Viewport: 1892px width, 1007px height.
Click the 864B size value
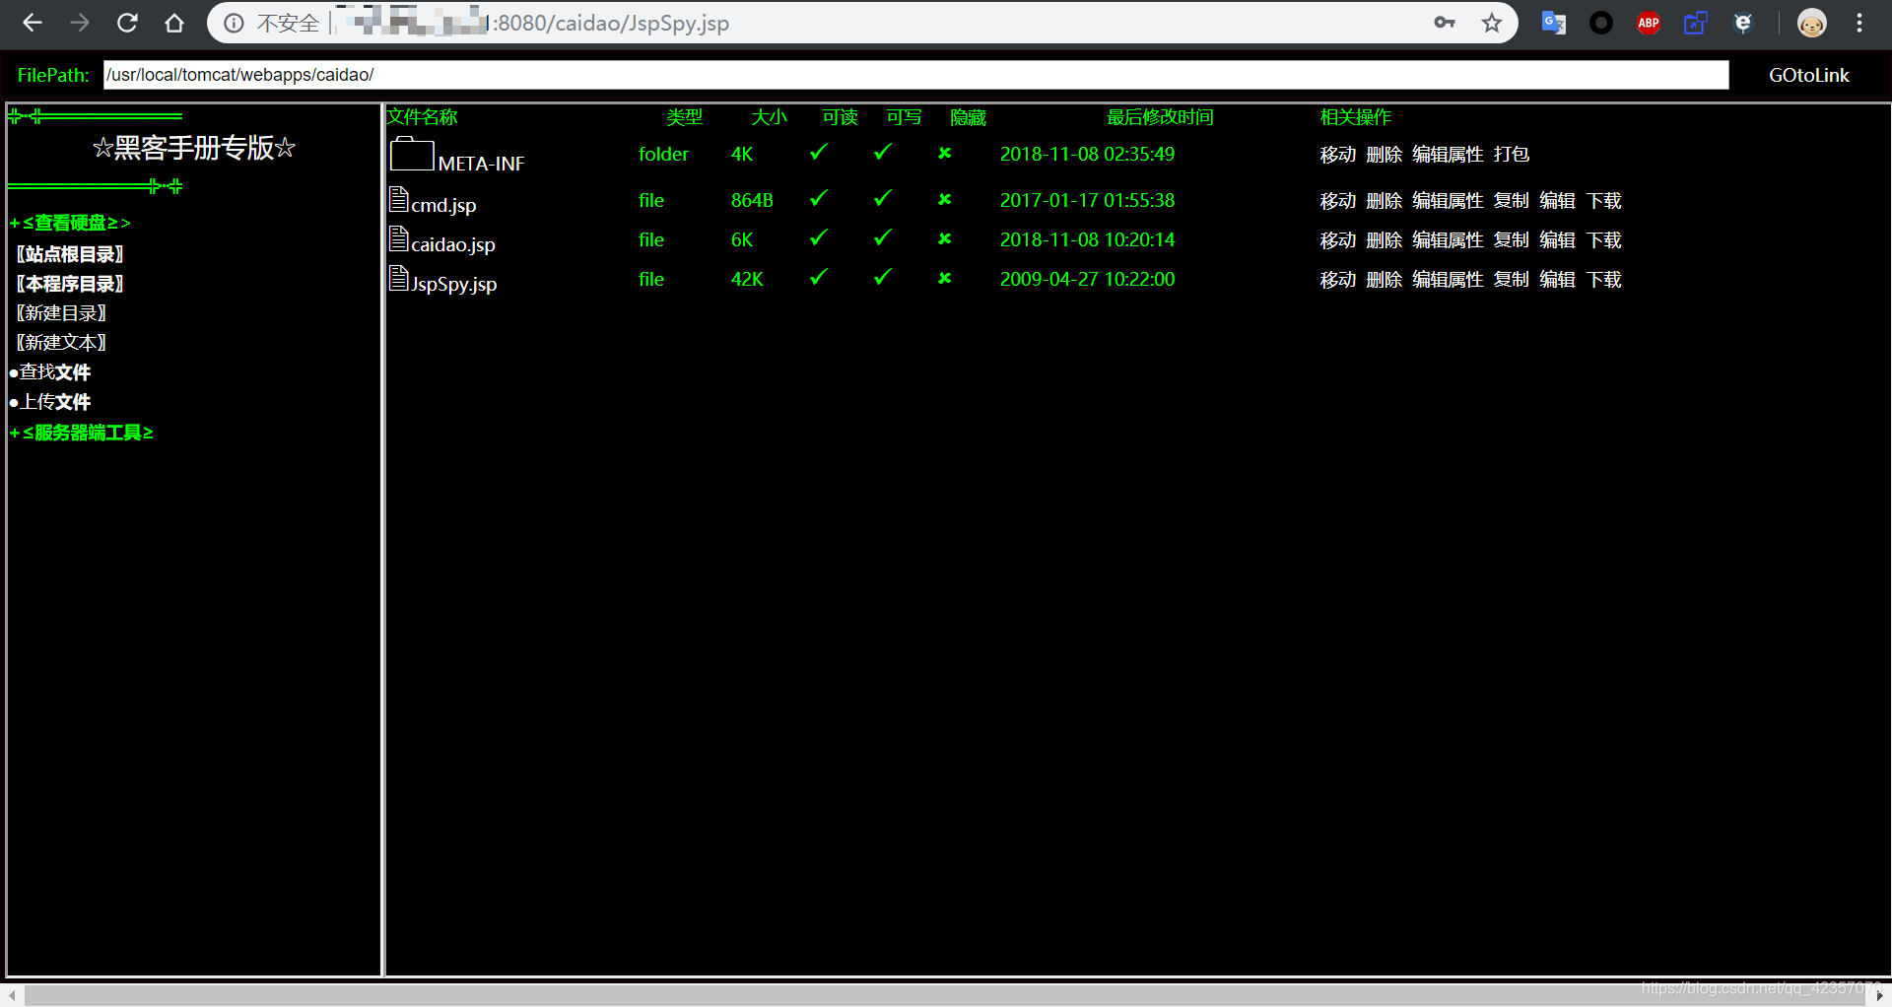pyautogui.click(x=752, y=200)
